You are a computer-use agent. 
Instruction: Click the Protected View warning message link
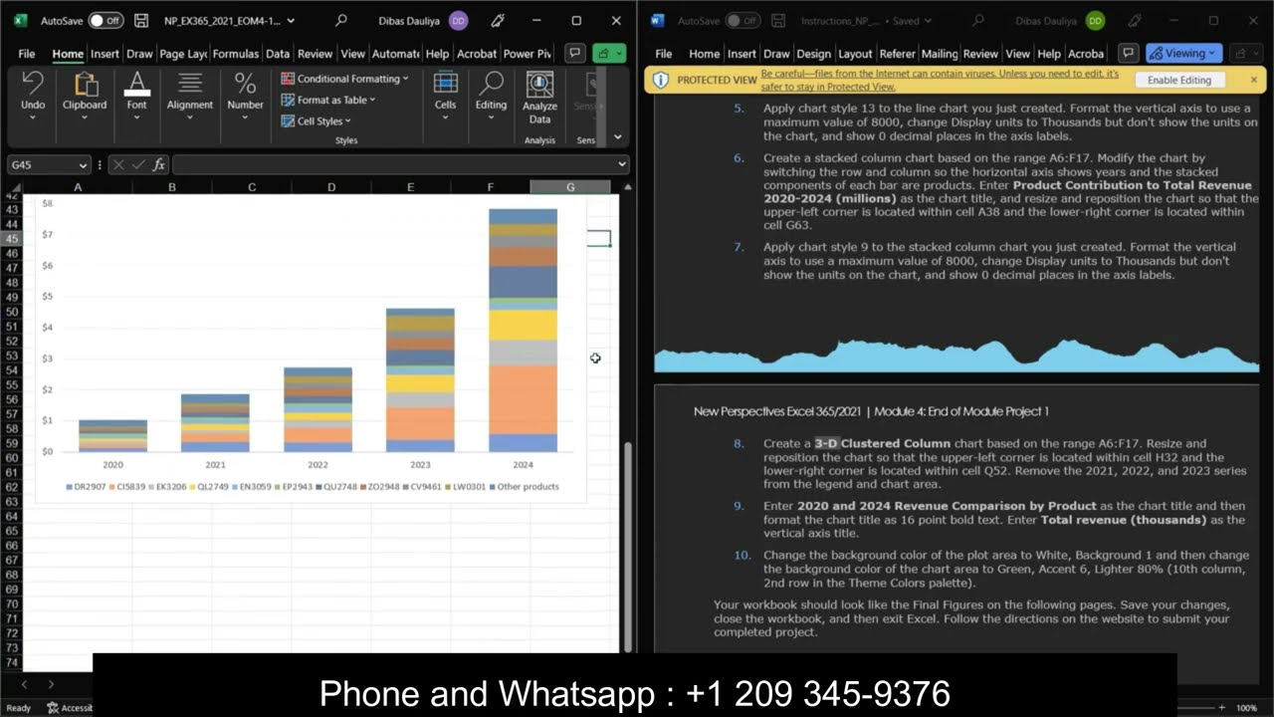coord(940,80)
